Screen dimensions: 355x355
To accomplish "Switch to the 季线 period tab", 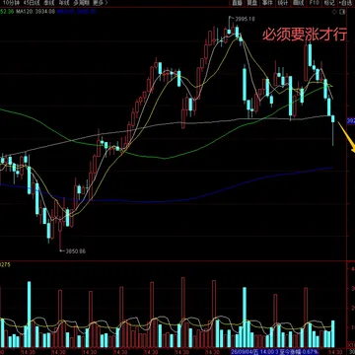I will click(48, 3).
